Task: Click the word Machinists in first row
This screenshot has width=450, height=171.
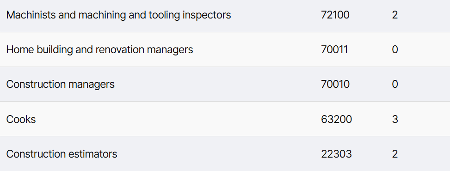Action: [31, 15]
